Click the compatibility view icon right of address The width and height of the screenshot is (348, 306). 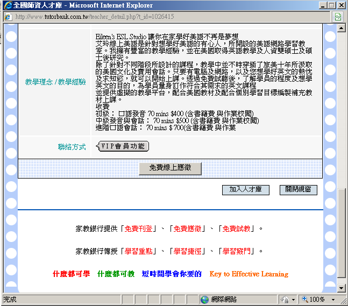click(338, 17)
